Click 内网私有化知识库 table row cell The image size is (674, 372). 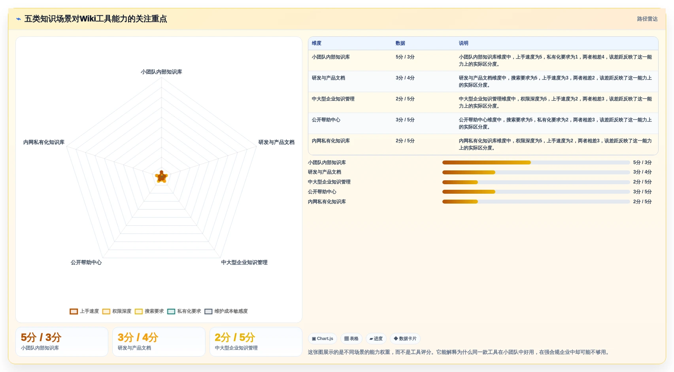(331, 141)
